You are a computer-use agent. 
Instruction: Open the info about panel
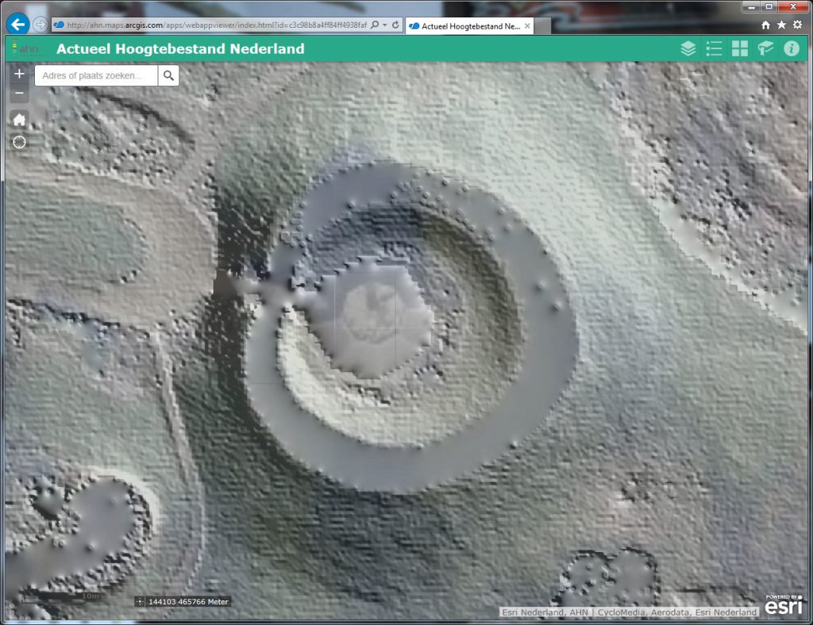tap(792, 48)
